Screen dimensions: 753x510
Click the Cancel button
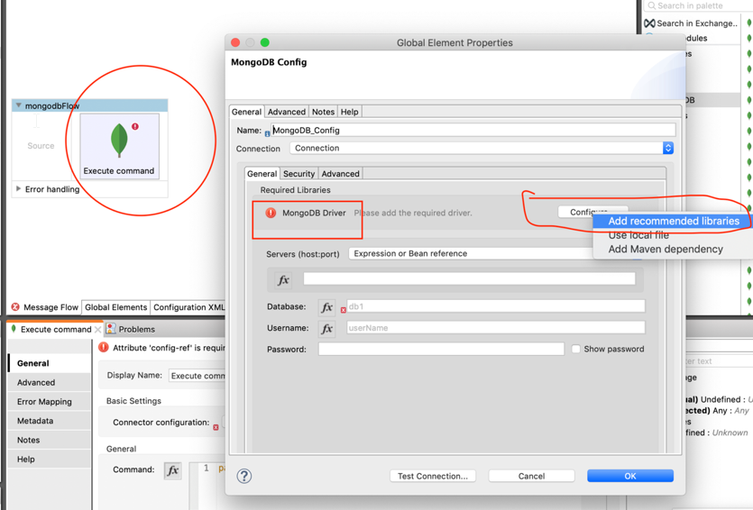click(531, 476)
